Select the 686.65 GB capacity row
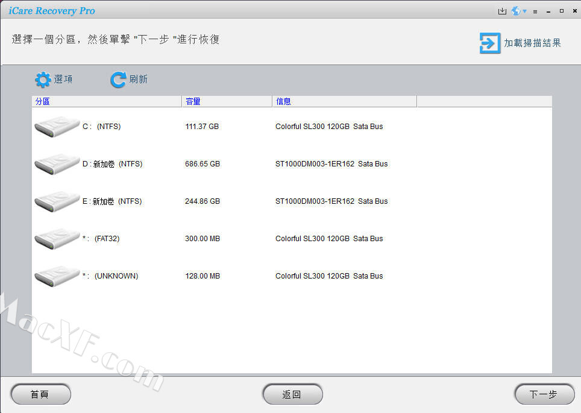The image size is (581, 413). (203, 164)
